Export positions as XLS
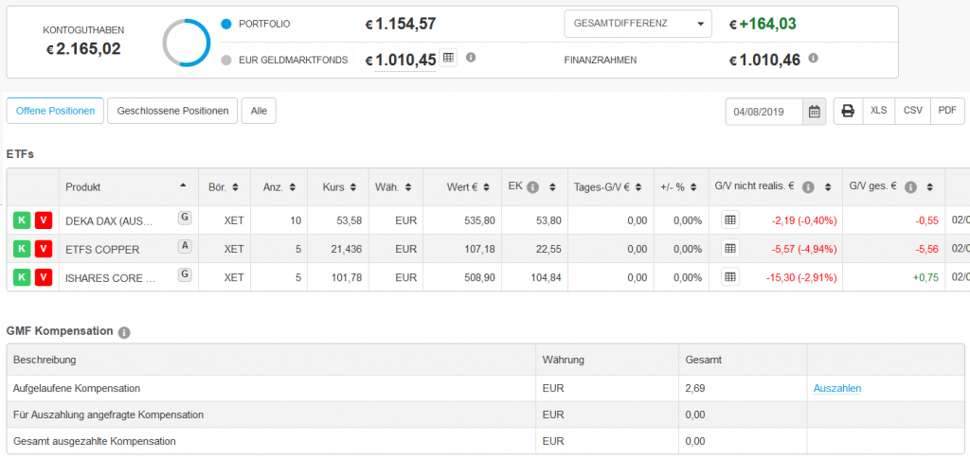 tap(878, 111)
